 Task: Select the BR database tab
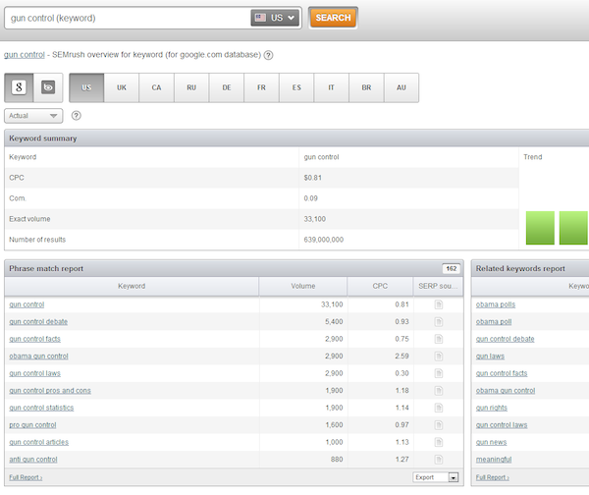[366, 87]
